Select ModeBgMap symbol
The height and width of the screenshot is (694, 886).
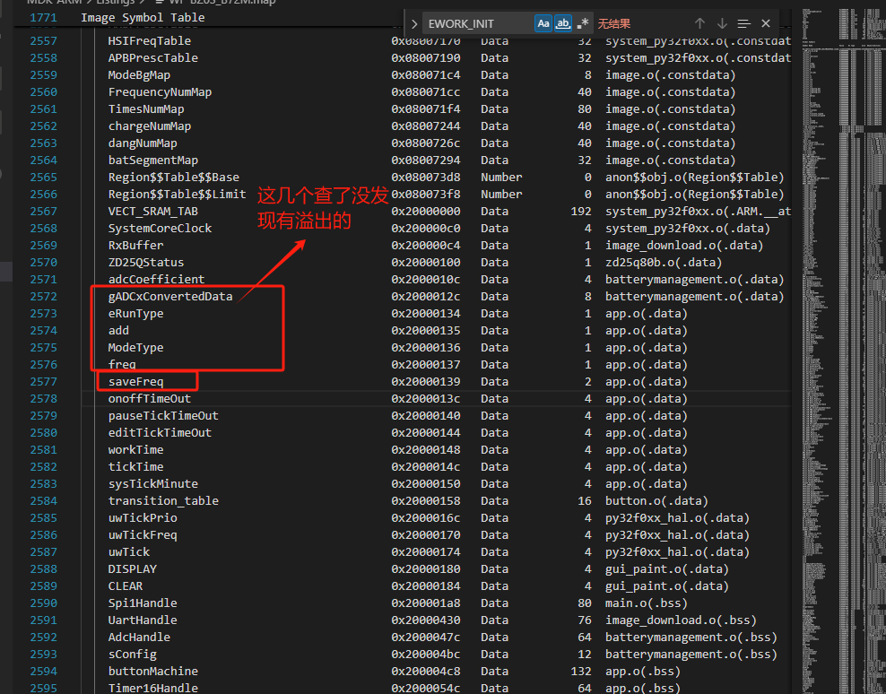click(139, 75)
